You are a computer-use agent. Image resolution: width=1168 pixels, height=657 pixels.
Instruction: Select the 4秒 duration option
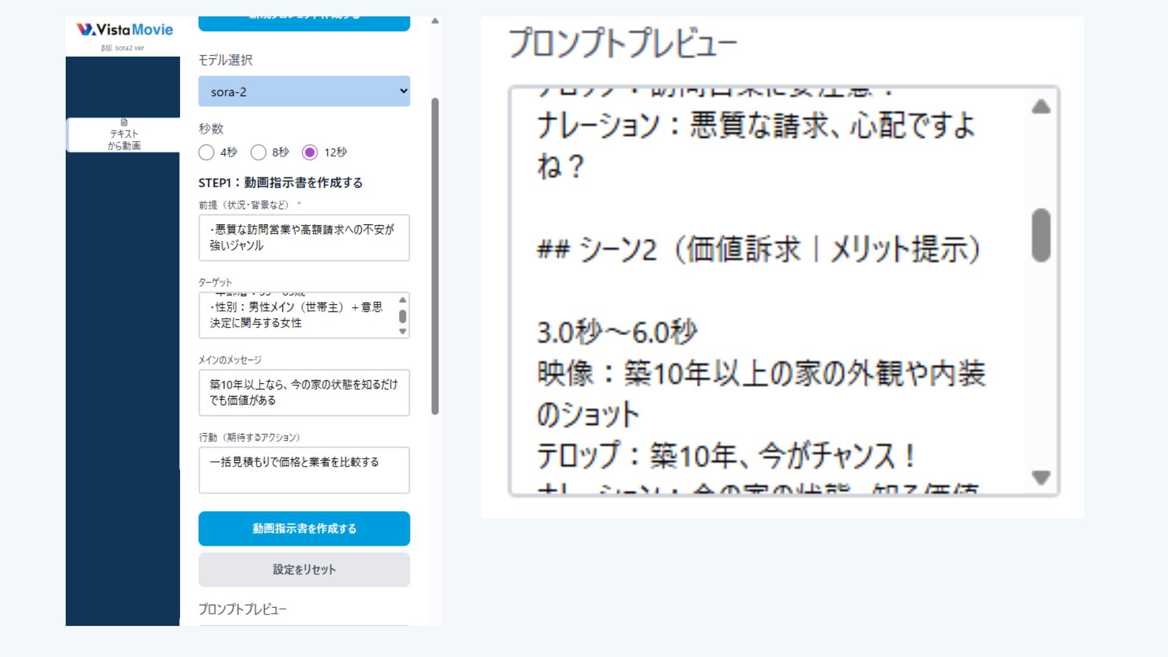[206, 152]
